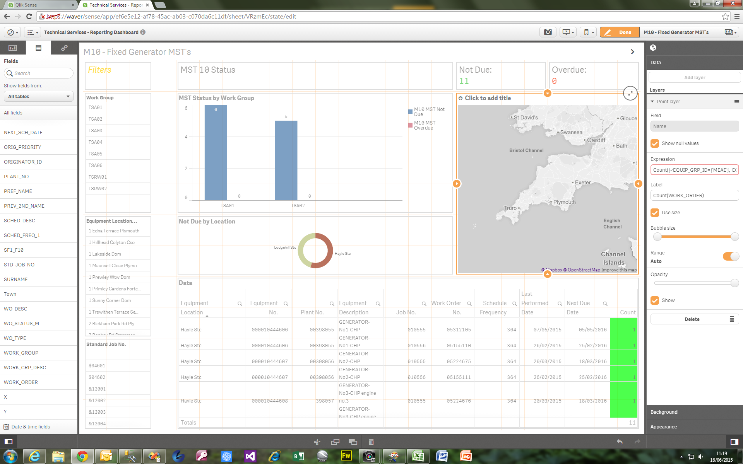Undo the last edit
This screenshot has height=464, width=743.
point(620,442)
